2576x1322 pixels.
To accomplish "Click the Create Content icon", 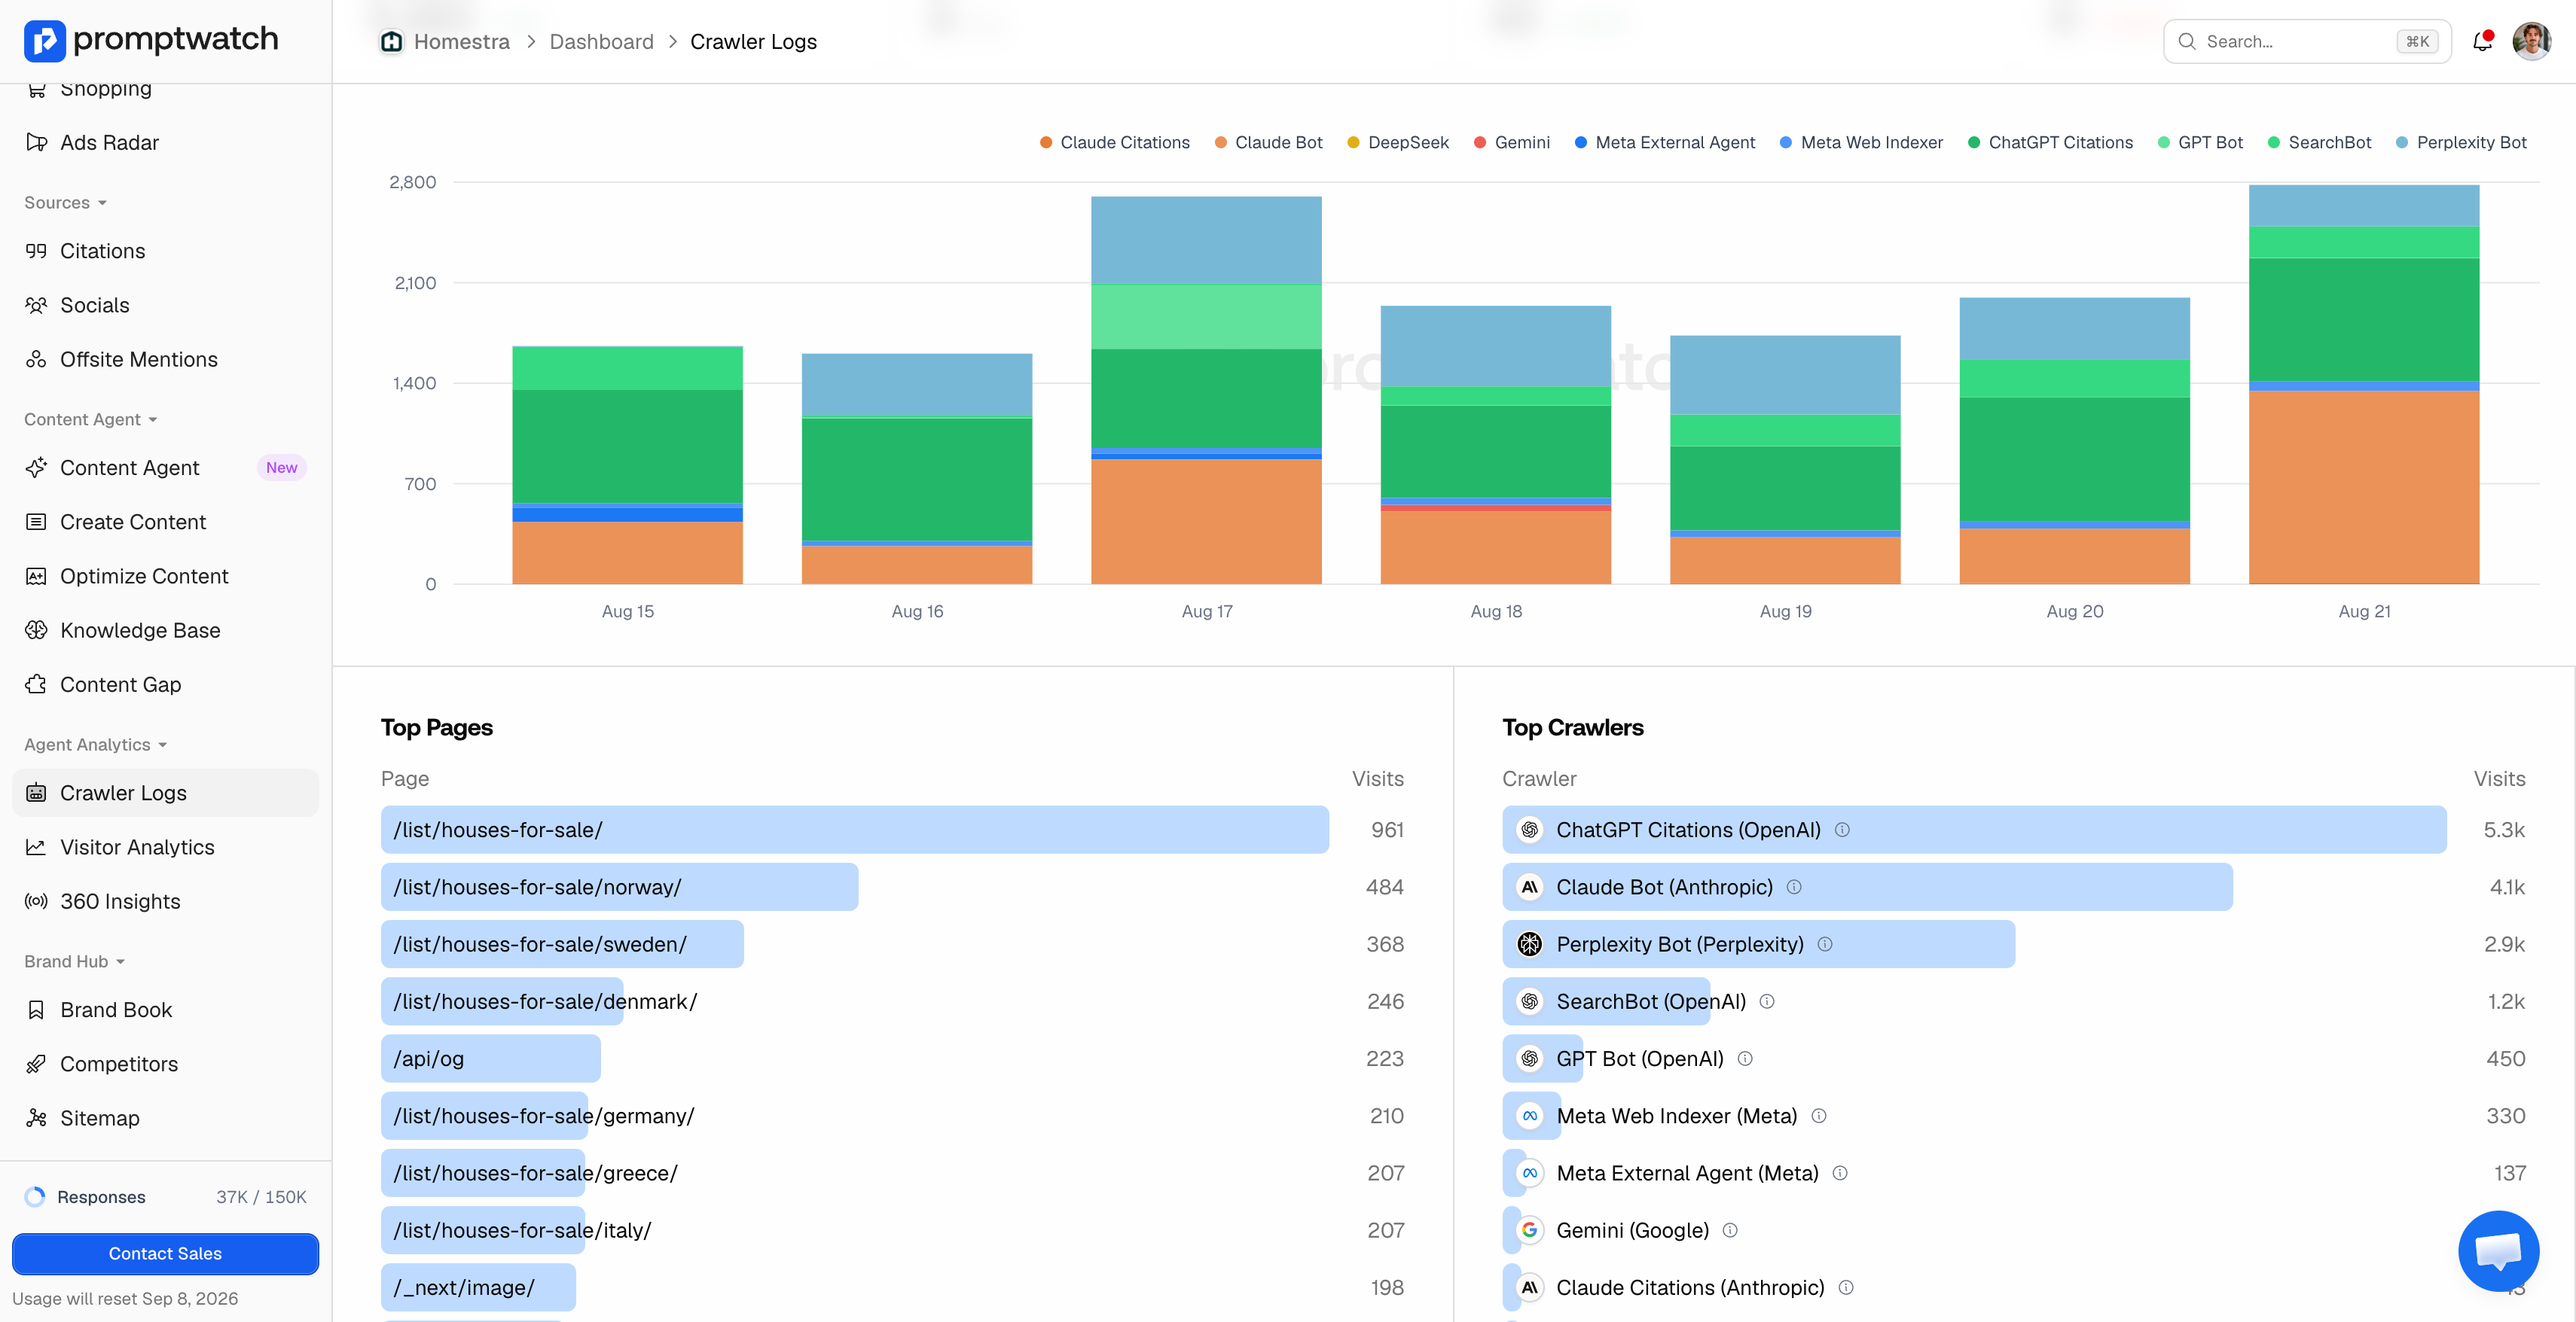I will 37,522.
